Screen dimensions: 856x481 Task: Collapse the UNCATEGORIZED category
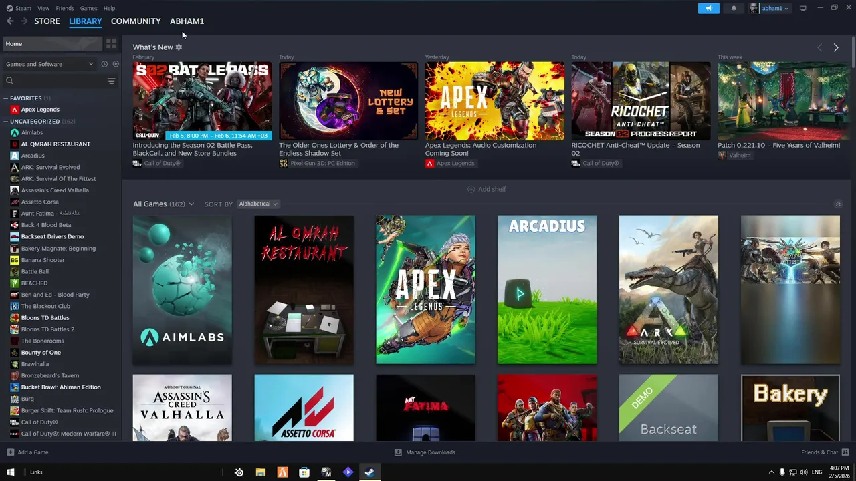(6, 122)
